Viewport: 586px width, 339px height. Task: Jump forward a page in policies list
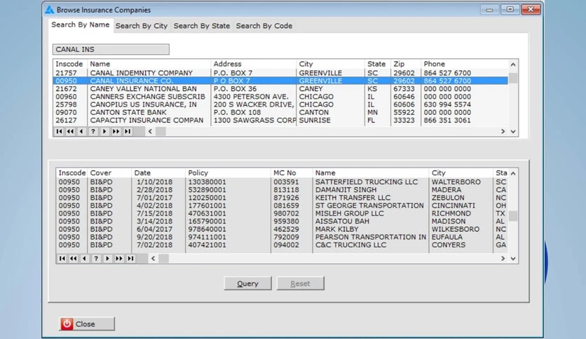[x=119, y=258]
